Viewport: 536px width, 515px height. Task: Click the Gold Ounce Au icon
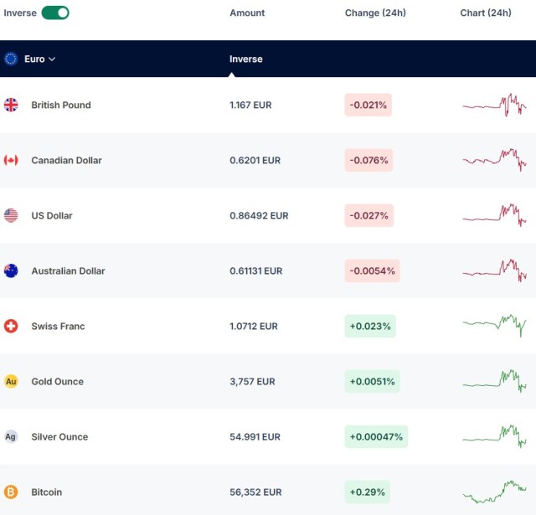11,381
